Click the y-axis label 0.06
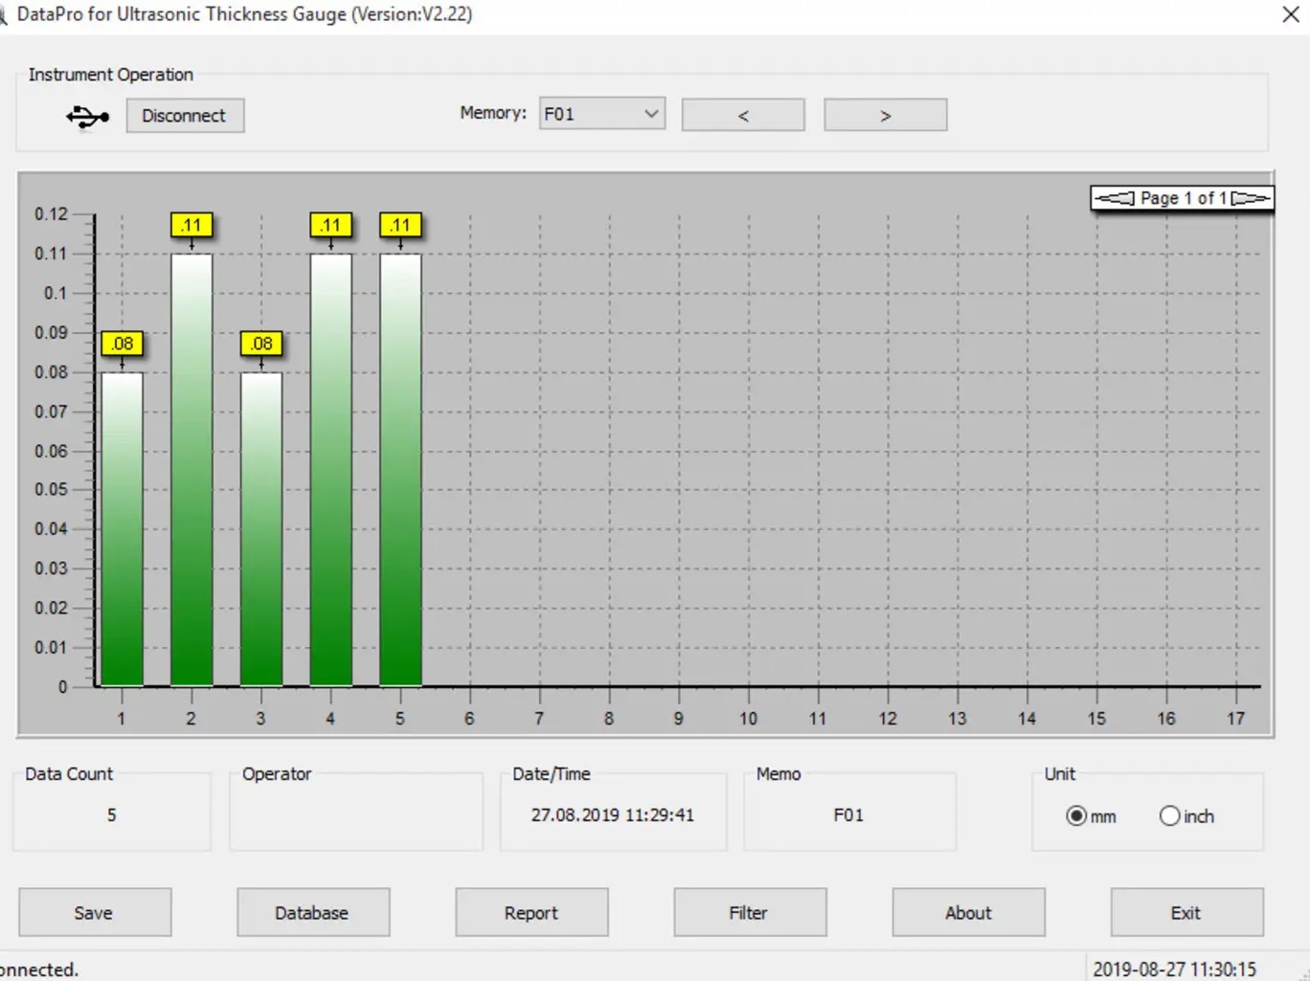 [x=52, y=451]
